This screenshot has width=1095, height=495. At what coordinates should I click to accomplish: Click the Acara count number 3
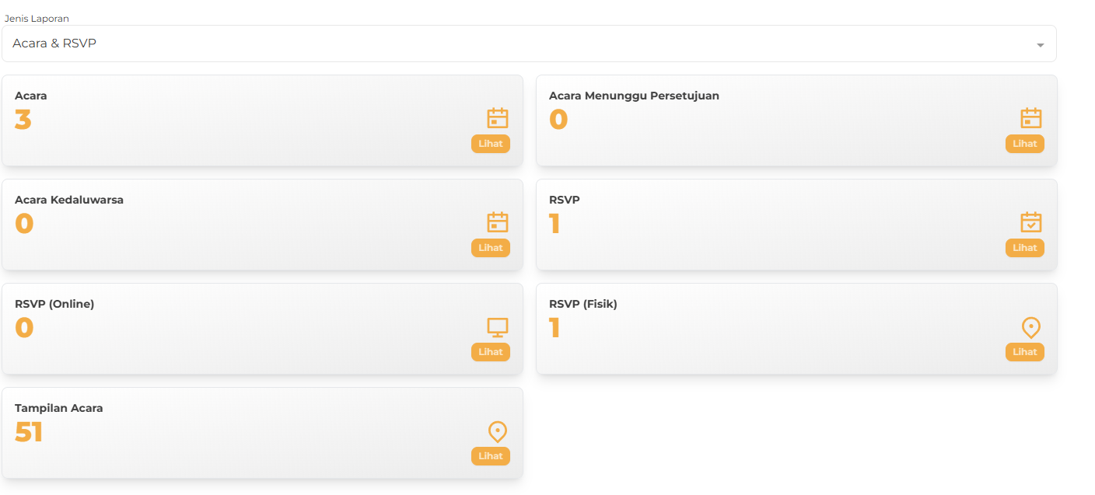pos(23,120)
